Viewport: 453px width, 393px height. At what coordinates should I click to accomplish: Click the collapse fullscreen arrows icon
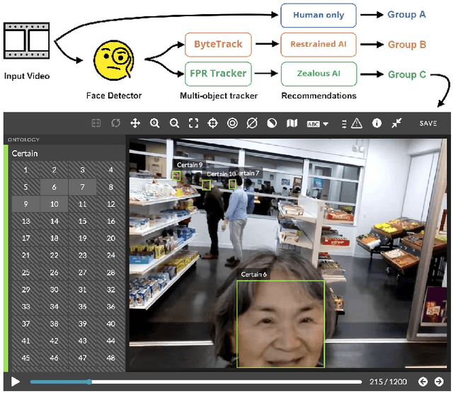tap(396, 123)
